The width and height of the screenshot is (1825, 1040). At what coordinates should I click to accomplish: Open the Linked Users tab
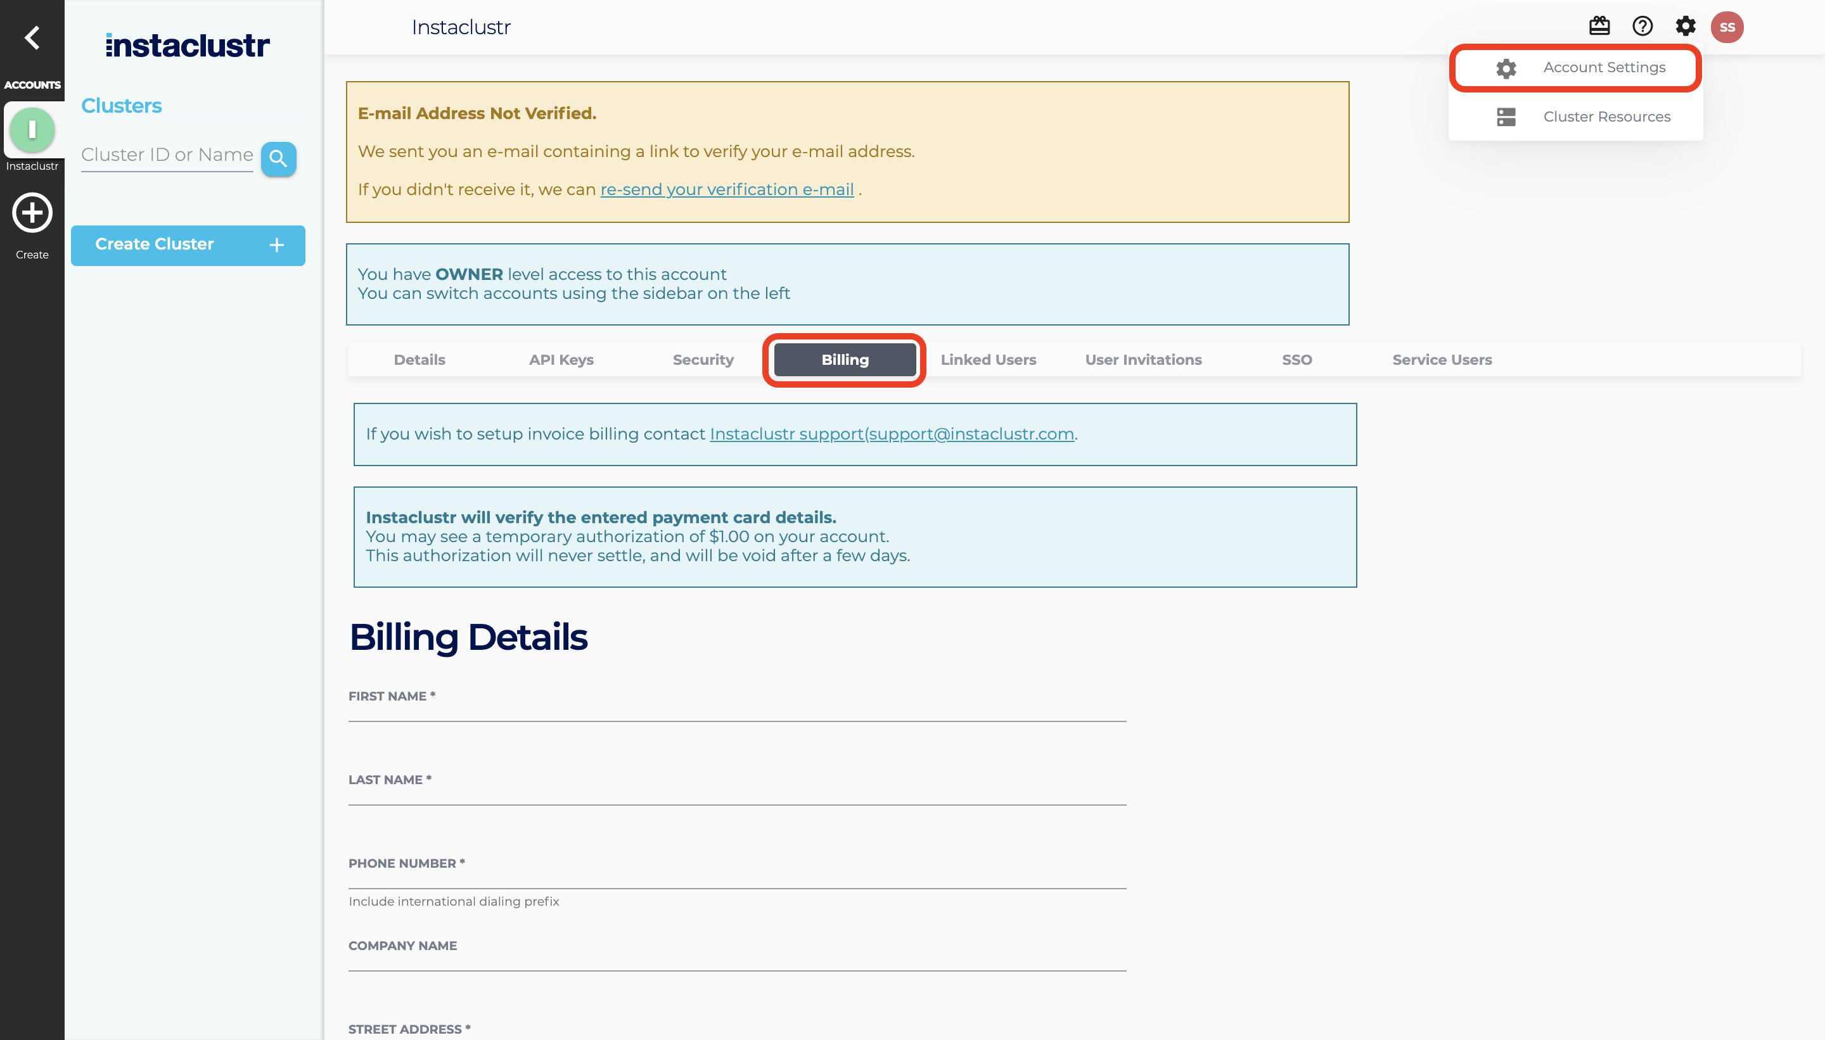(x=987, y=360)
